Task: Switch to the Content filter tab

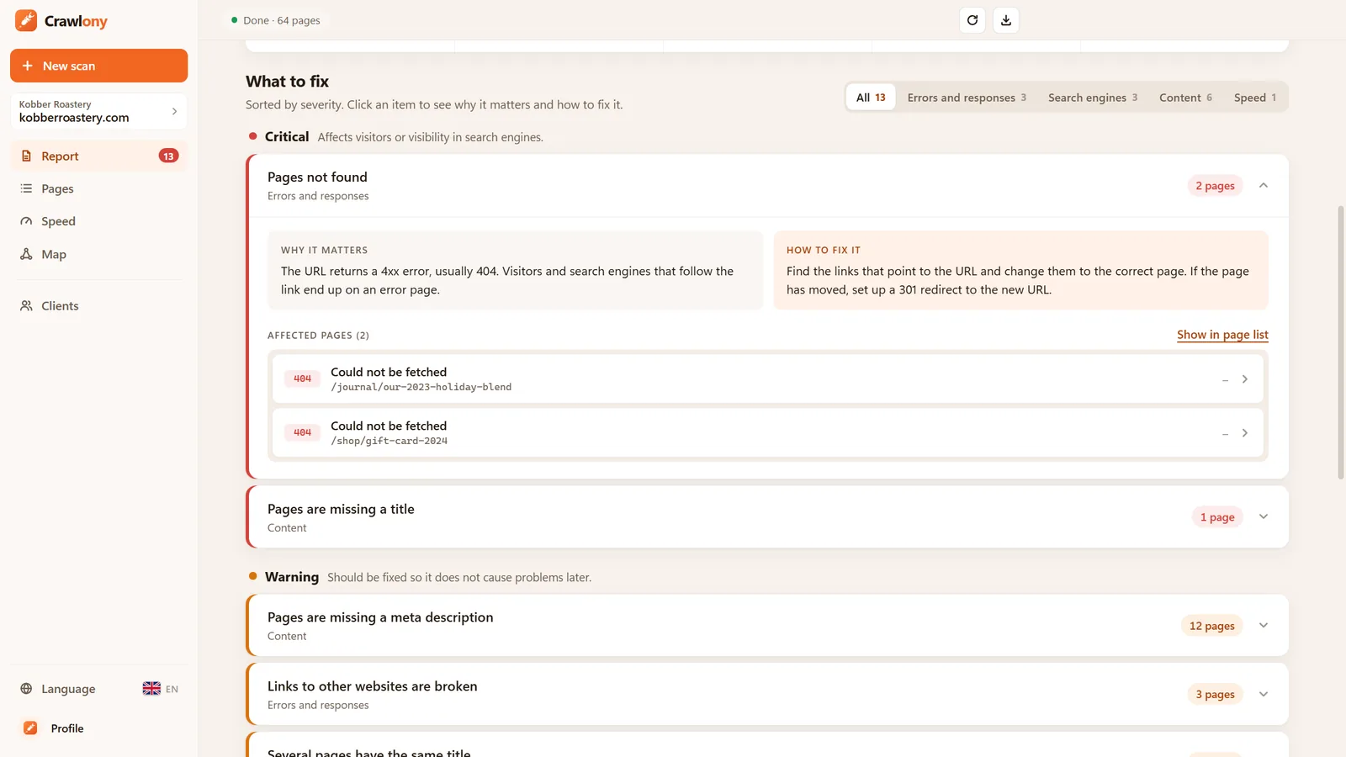Action: pos(1185,98)
